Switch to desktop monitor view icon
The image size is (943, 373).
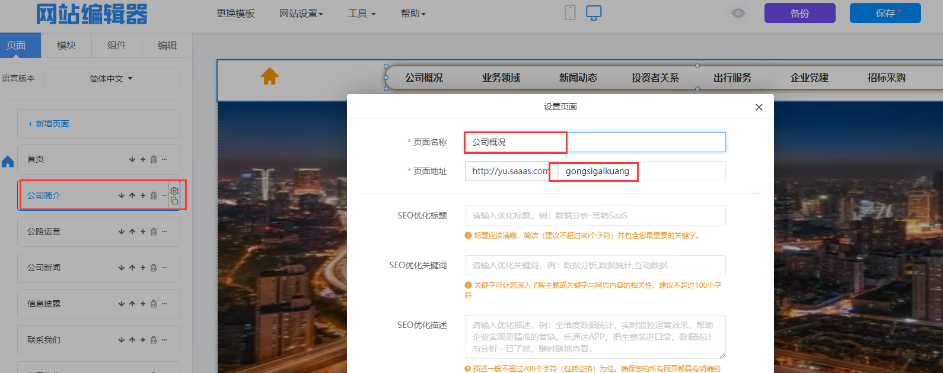click(x=594, y=13)
